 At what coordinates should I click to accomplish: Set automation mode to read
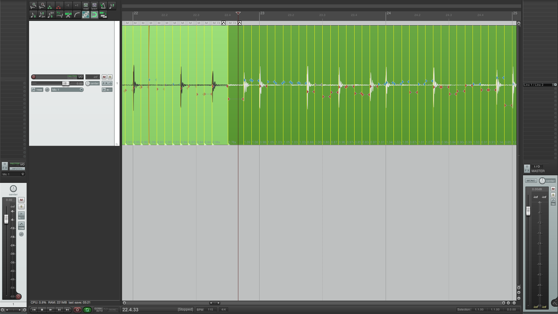click(x=86, y=6)
